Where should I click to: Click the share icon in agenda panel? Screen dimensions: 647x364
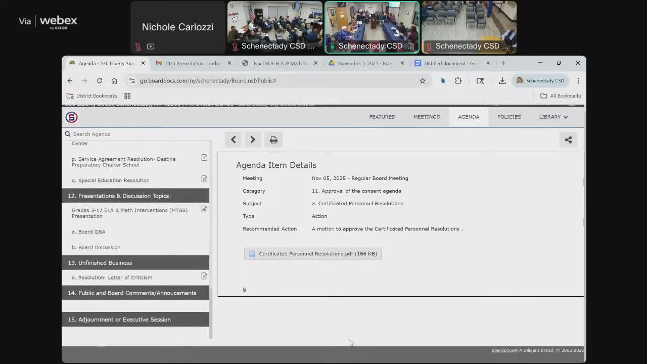point(568,140)
